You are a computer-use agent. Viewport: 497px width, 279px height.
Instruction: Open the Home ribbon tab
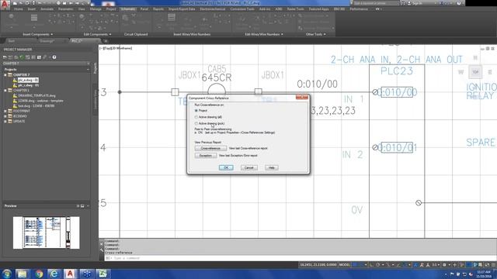click(19, 9)
